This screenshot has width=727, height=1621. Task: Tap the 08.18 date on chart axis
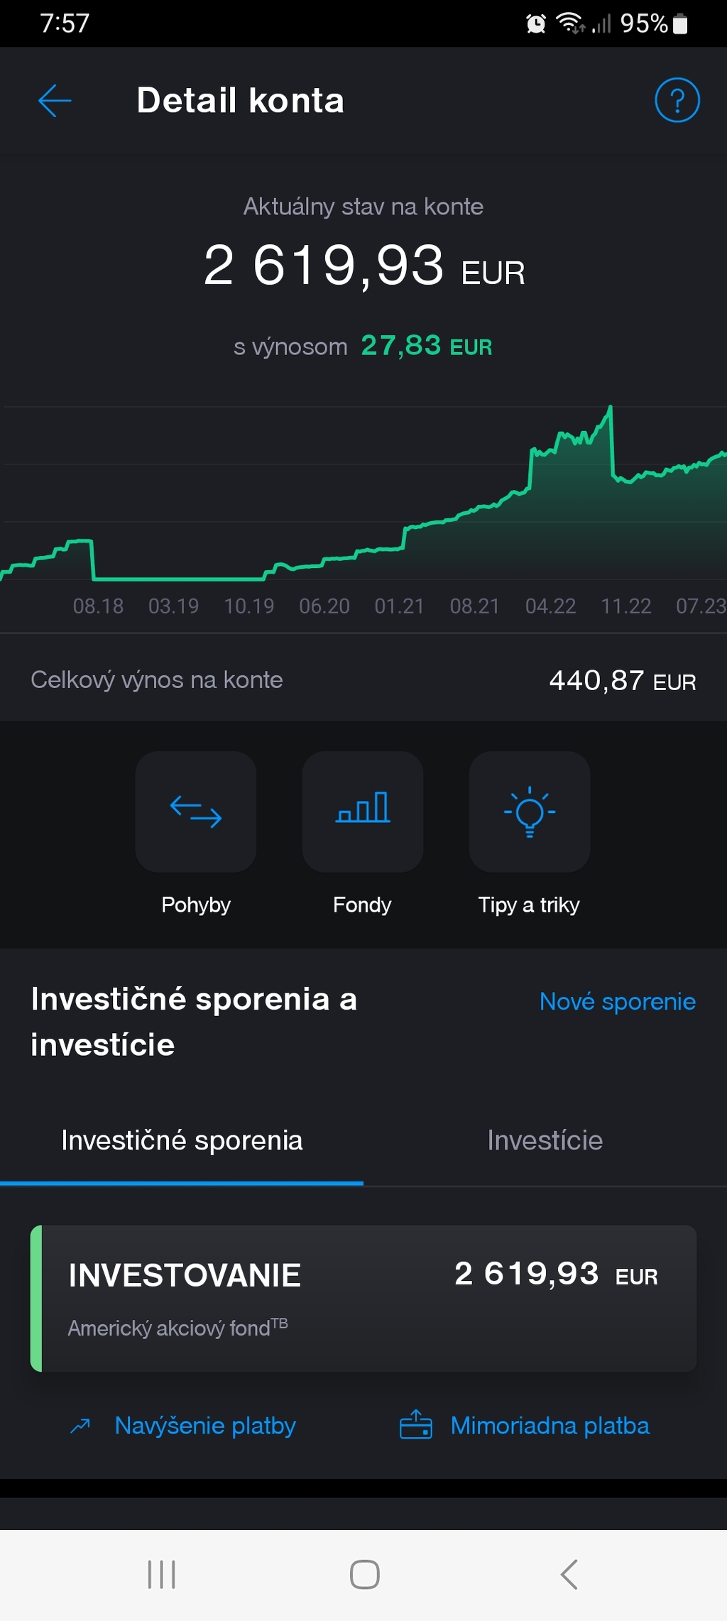98,606
